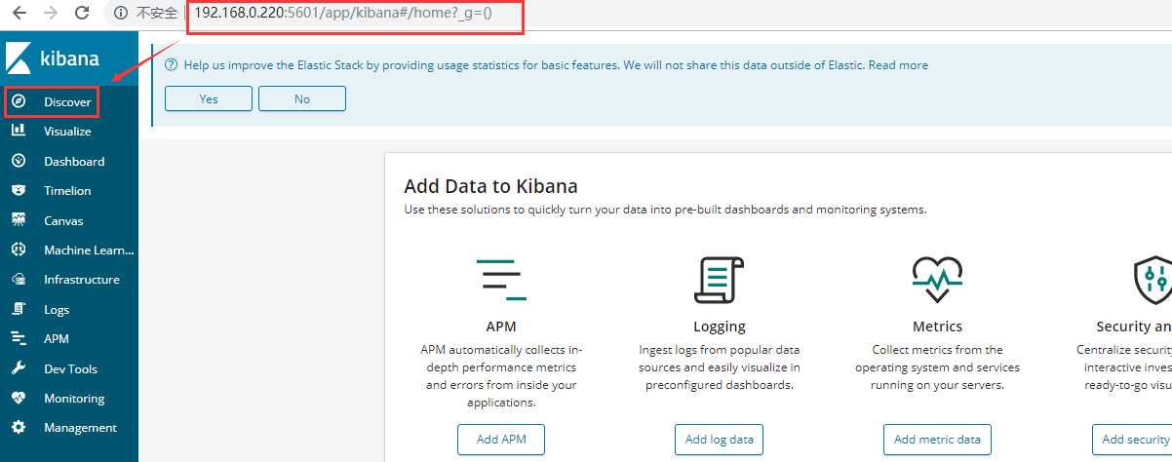This screenshot has height=462, width=1172.
Task: Click the help question mark icon in banner
Action: tap(171, 65)
